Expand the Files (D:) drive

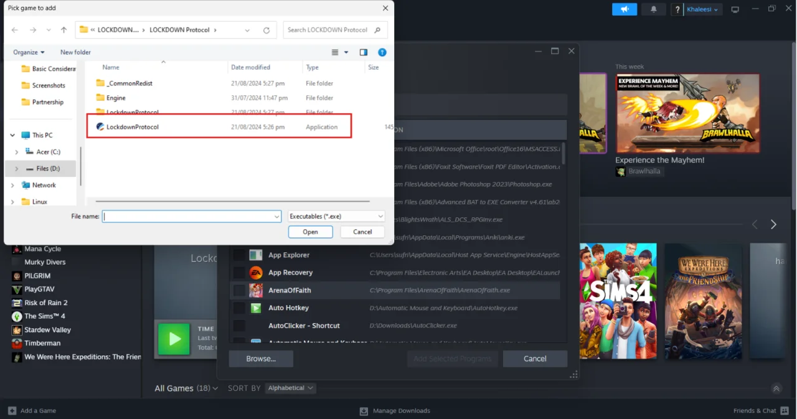[17, 169]
